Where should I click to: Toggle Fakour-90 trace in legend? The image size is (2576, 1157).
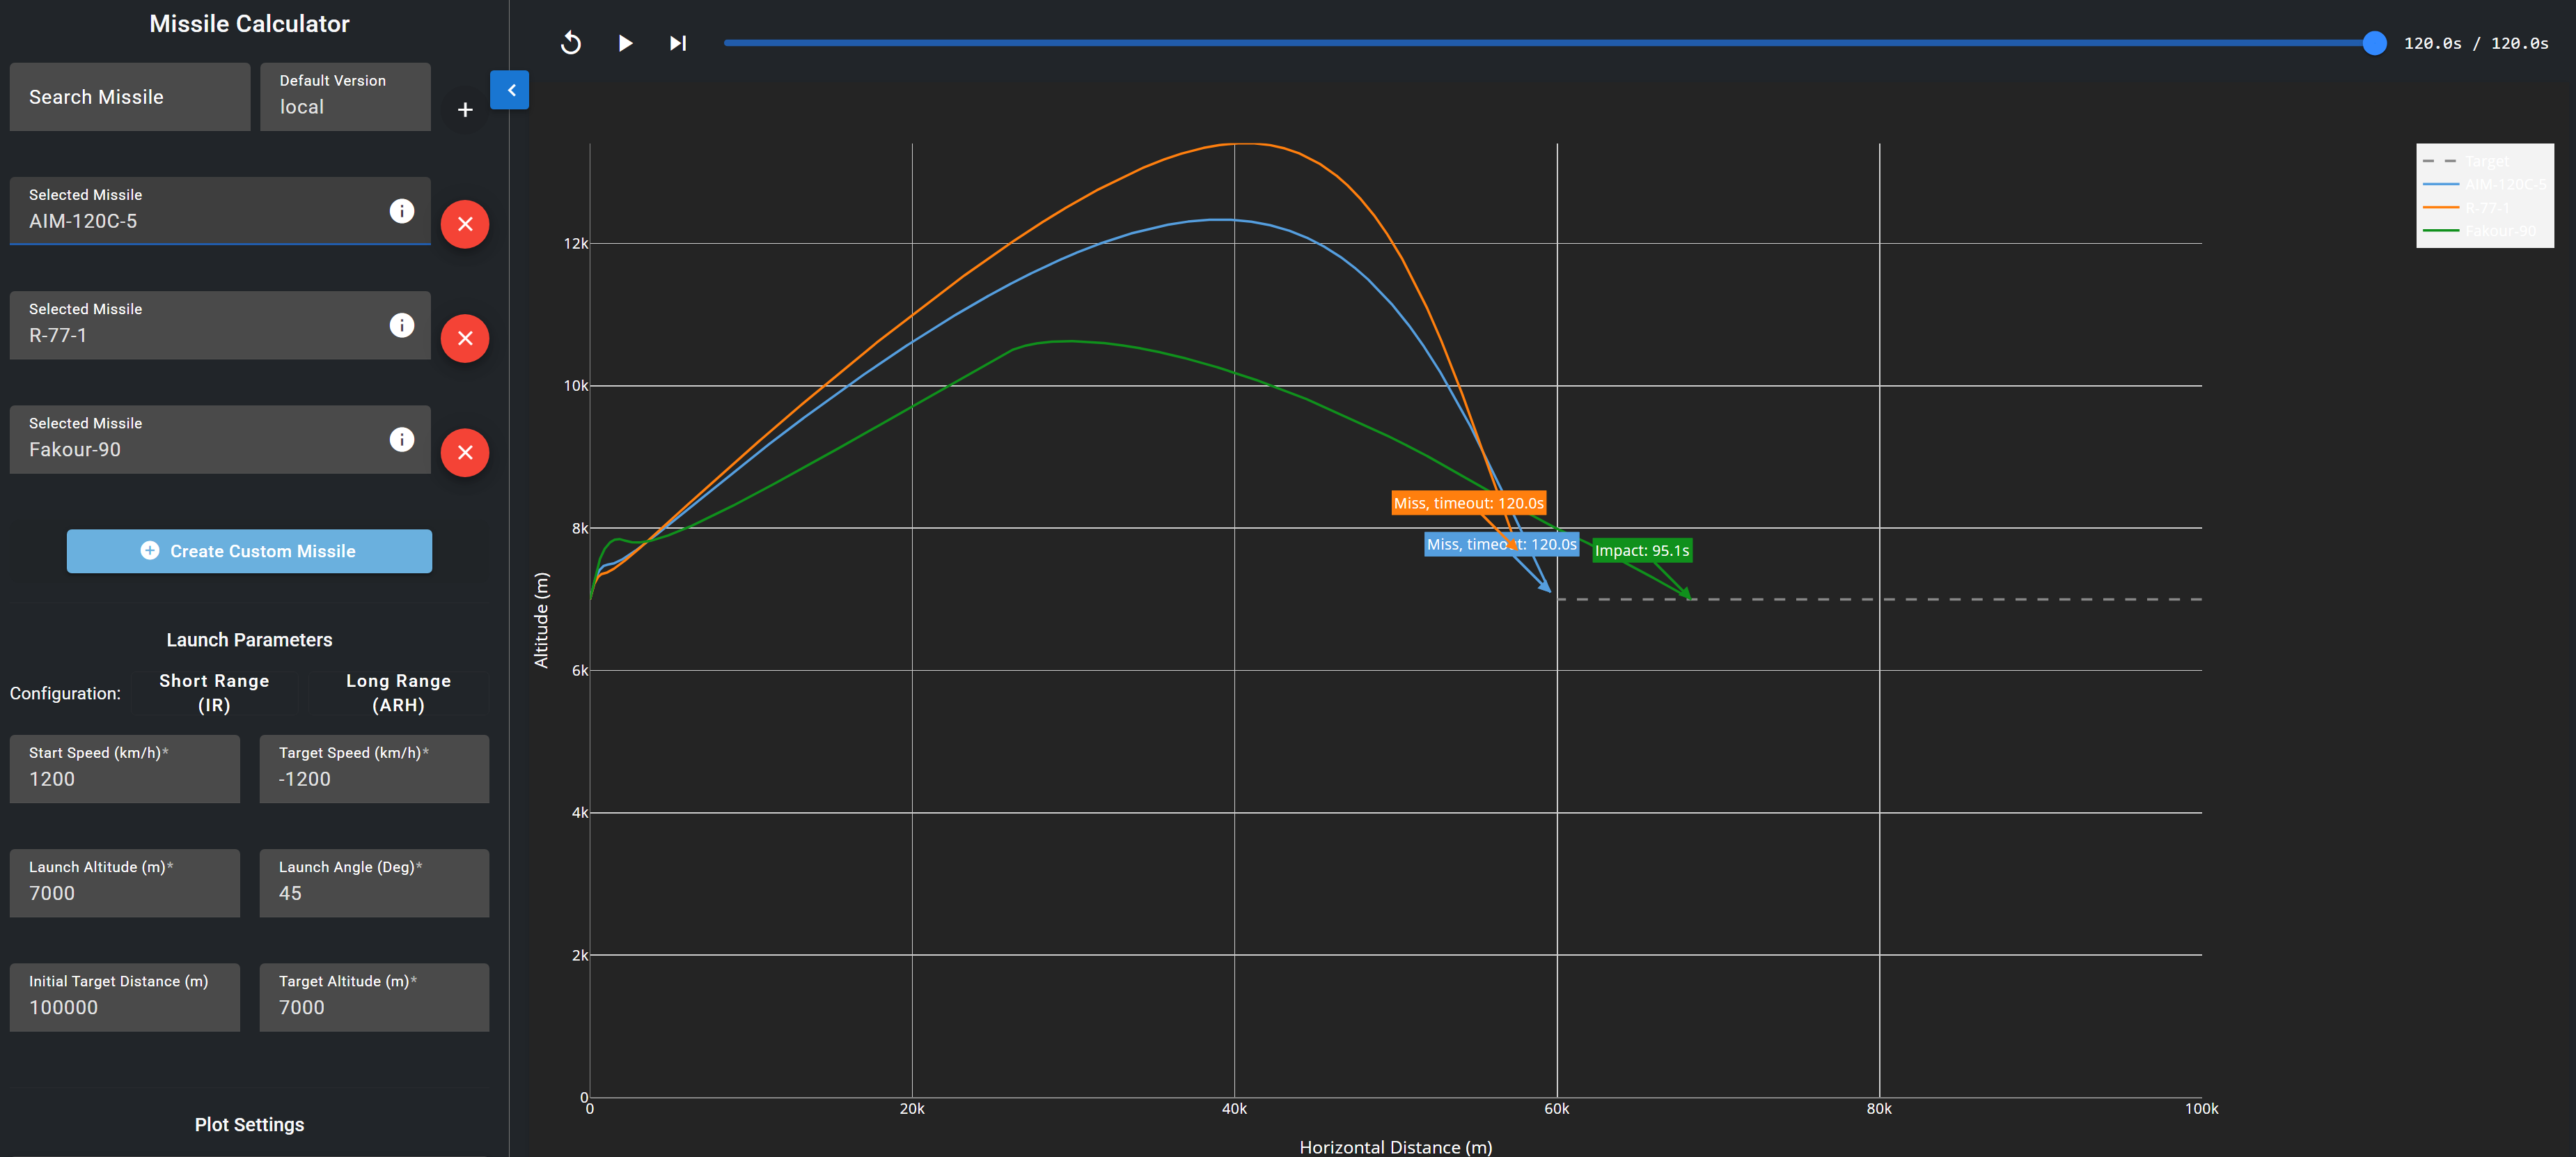pos(2484,230)
